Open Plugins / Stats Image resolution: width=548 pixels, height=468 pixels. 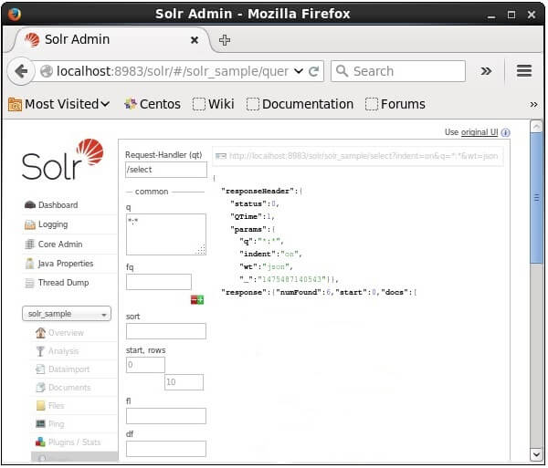[x=75, y=442]
